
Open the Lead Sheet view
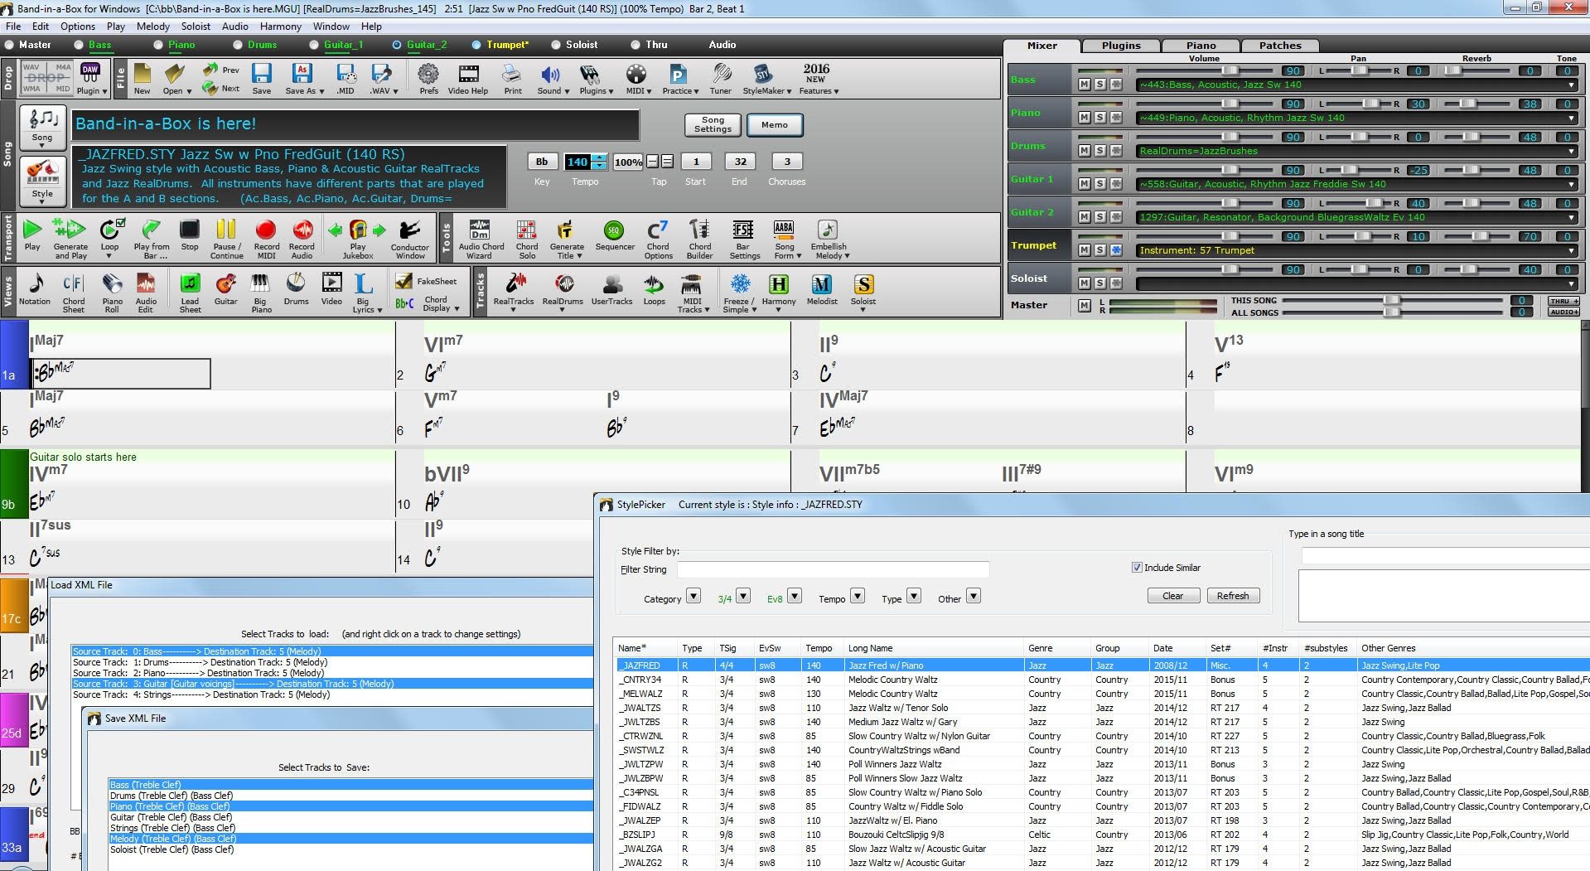click(x=190, y=292)
